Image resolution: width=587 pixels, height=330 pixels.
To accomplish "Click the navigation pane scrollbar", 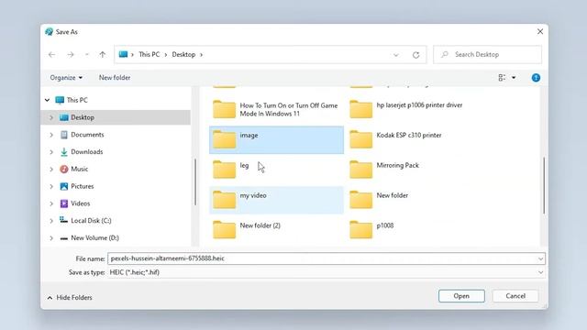I will 195,181.
